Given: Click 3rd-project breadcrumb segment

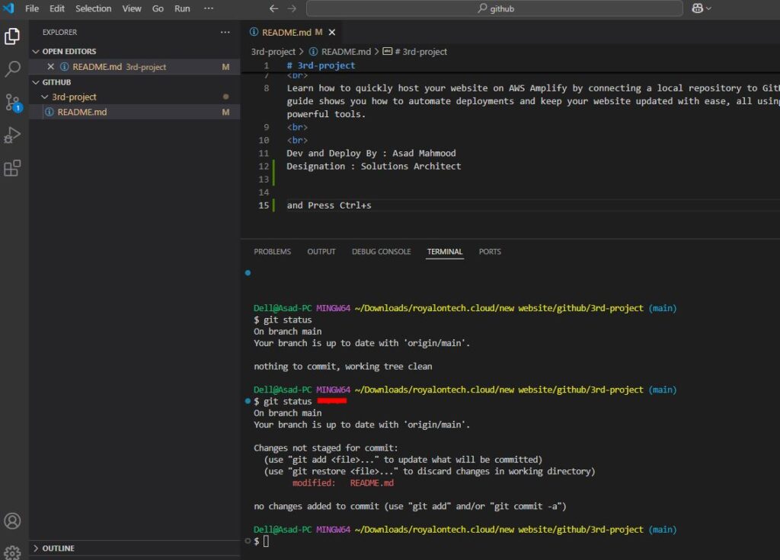Looking at the screenshot, I should click(x=273, y=51).
